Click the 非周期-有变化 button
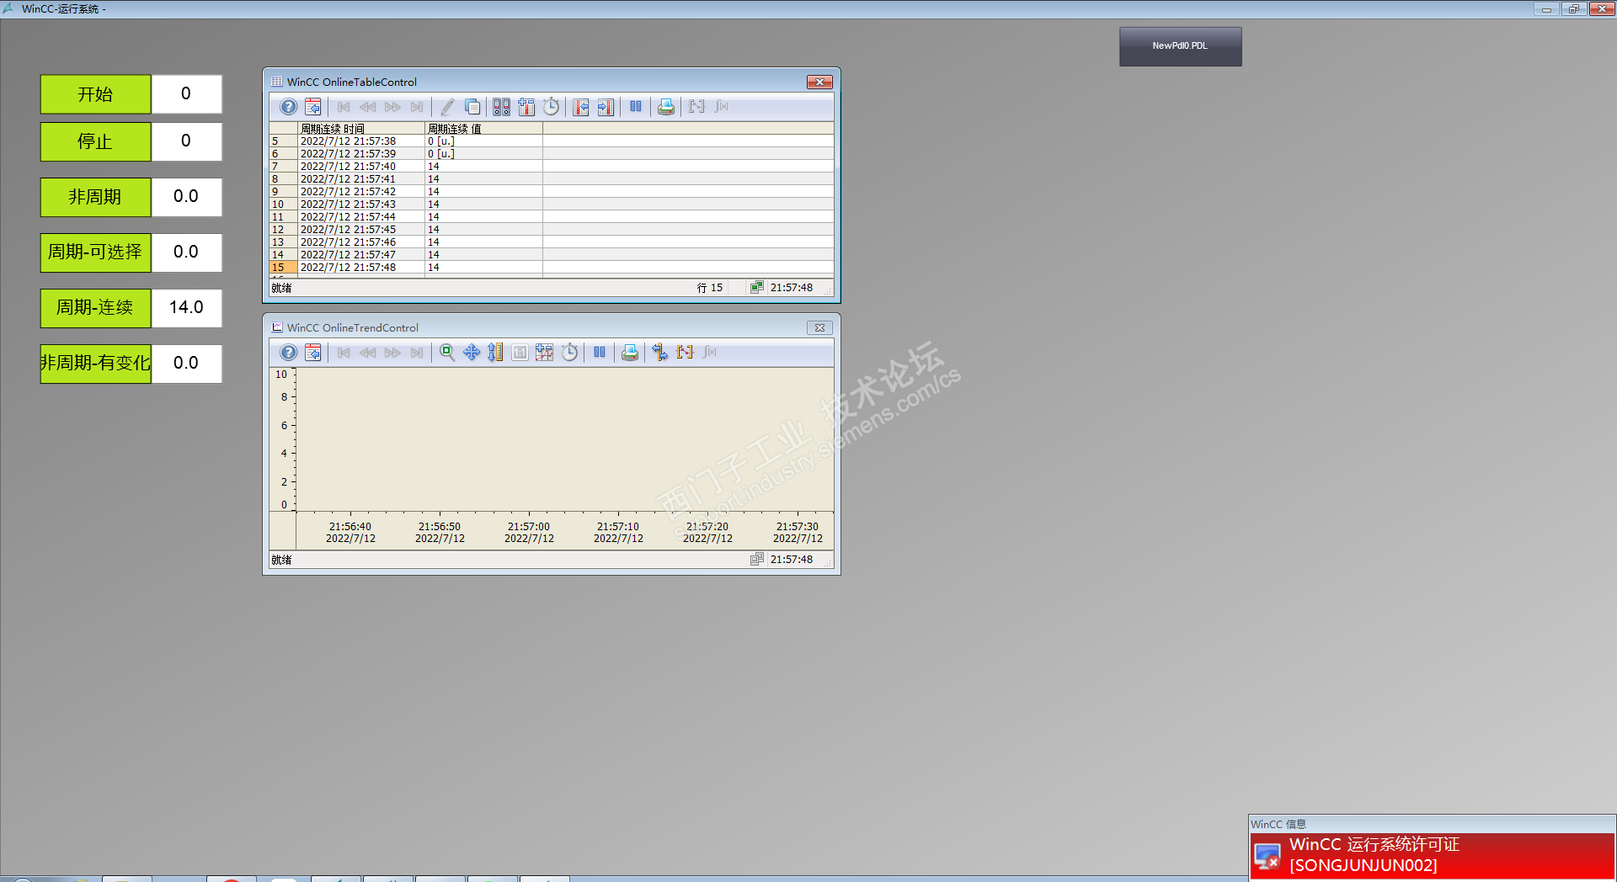Screen dimensions: 1617x882 click(x=95, y=364)
